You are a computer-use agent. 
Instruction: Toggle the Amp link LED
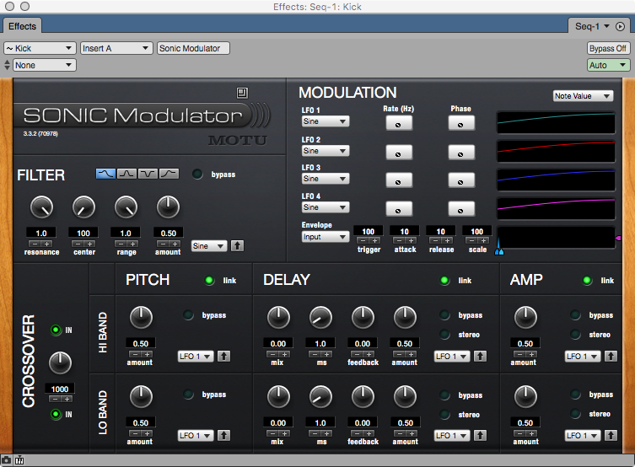tap(587, 280)
